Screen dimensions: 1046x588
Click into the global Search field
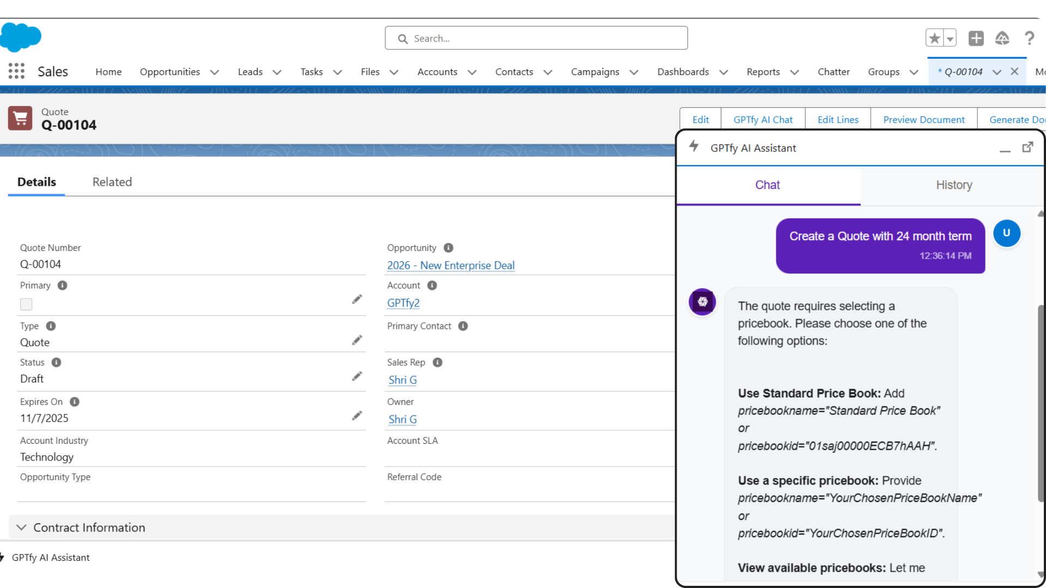537,39
